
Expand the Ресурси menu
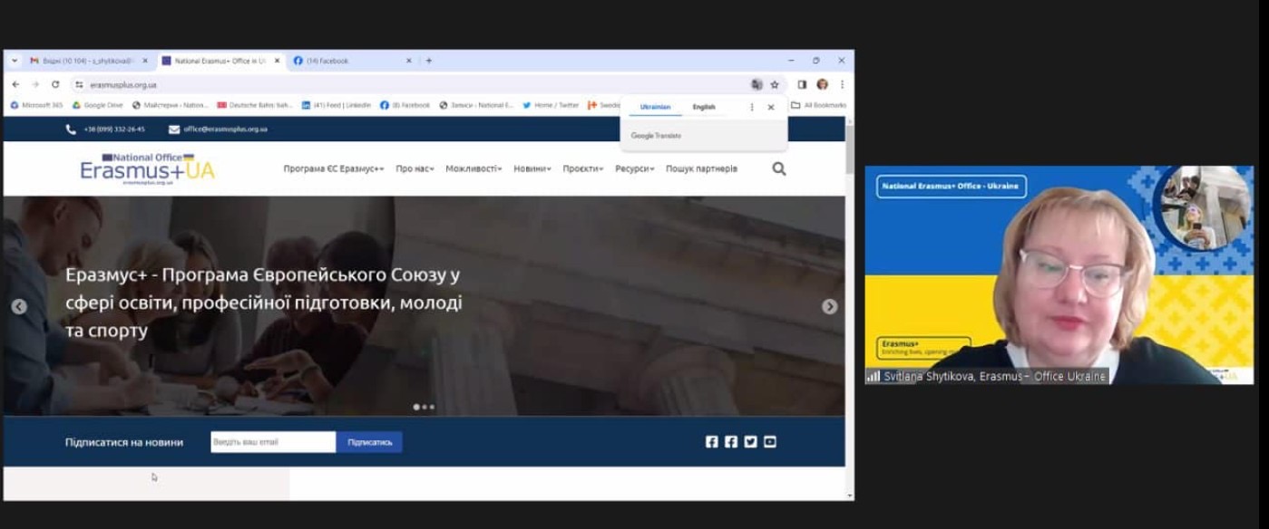(x=635, y=168)
